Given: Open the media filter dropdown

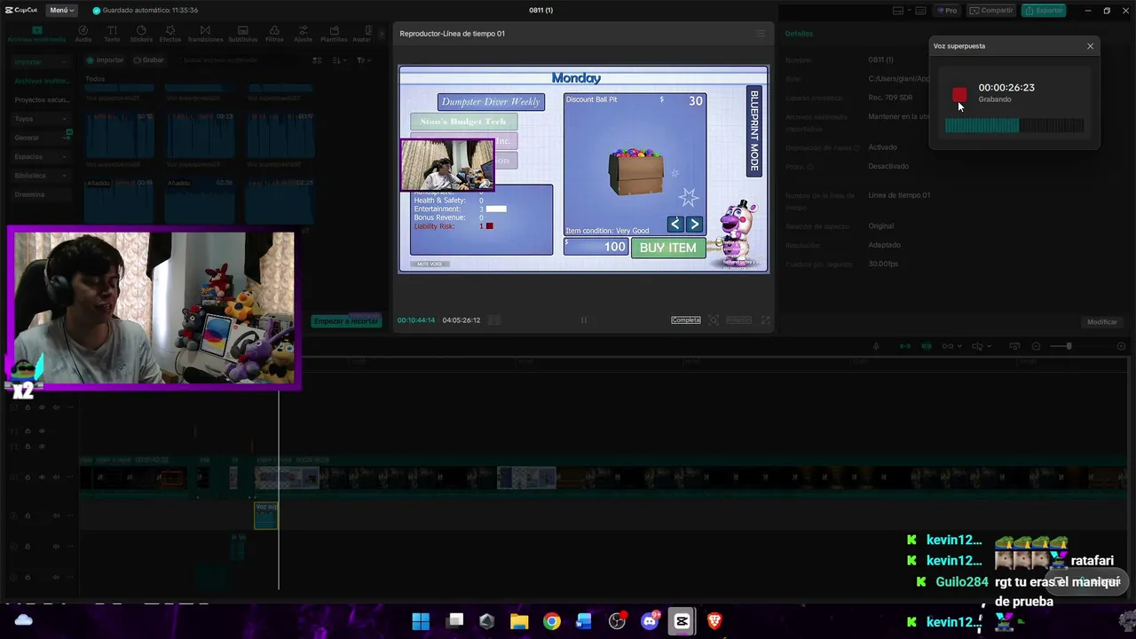Looking at the screenshot, I should pyautogui.click(x=363, y=60).
